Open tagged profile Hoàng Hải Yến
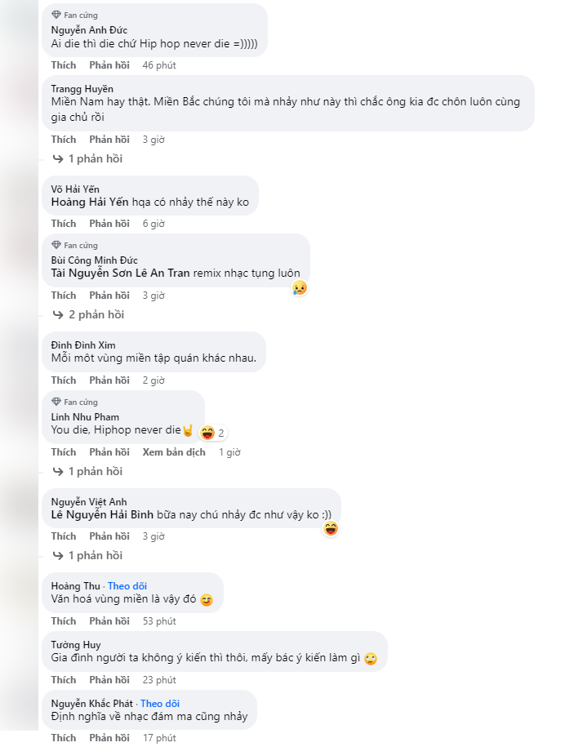565x747 pixels. pos(87,202)
